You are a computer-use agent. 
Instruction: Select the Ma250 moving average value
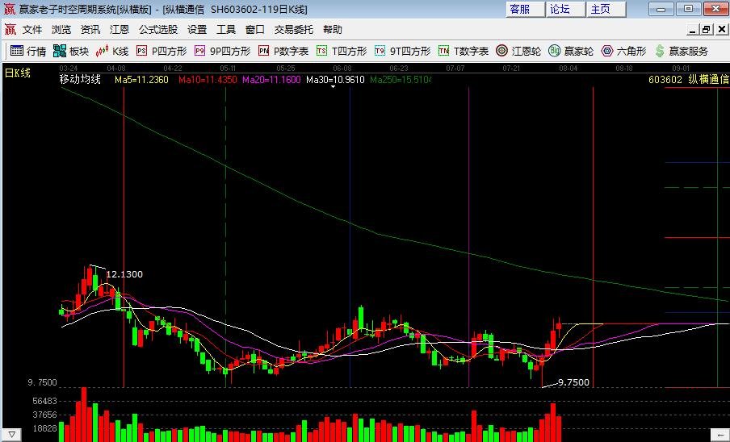401,80
